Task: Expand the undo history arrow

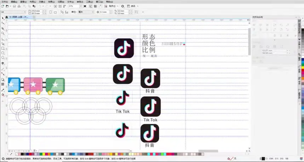Action: 43,6
